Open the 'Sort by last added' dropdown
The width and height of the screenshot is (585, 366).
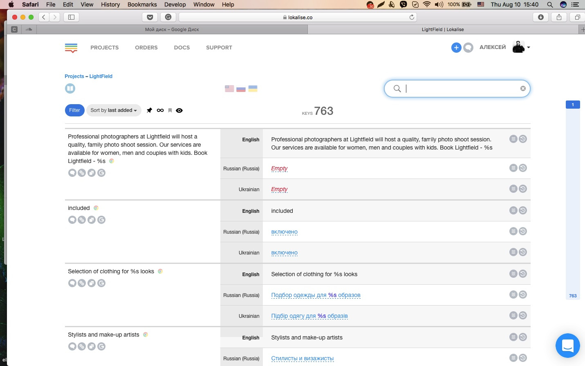(114, 110)
